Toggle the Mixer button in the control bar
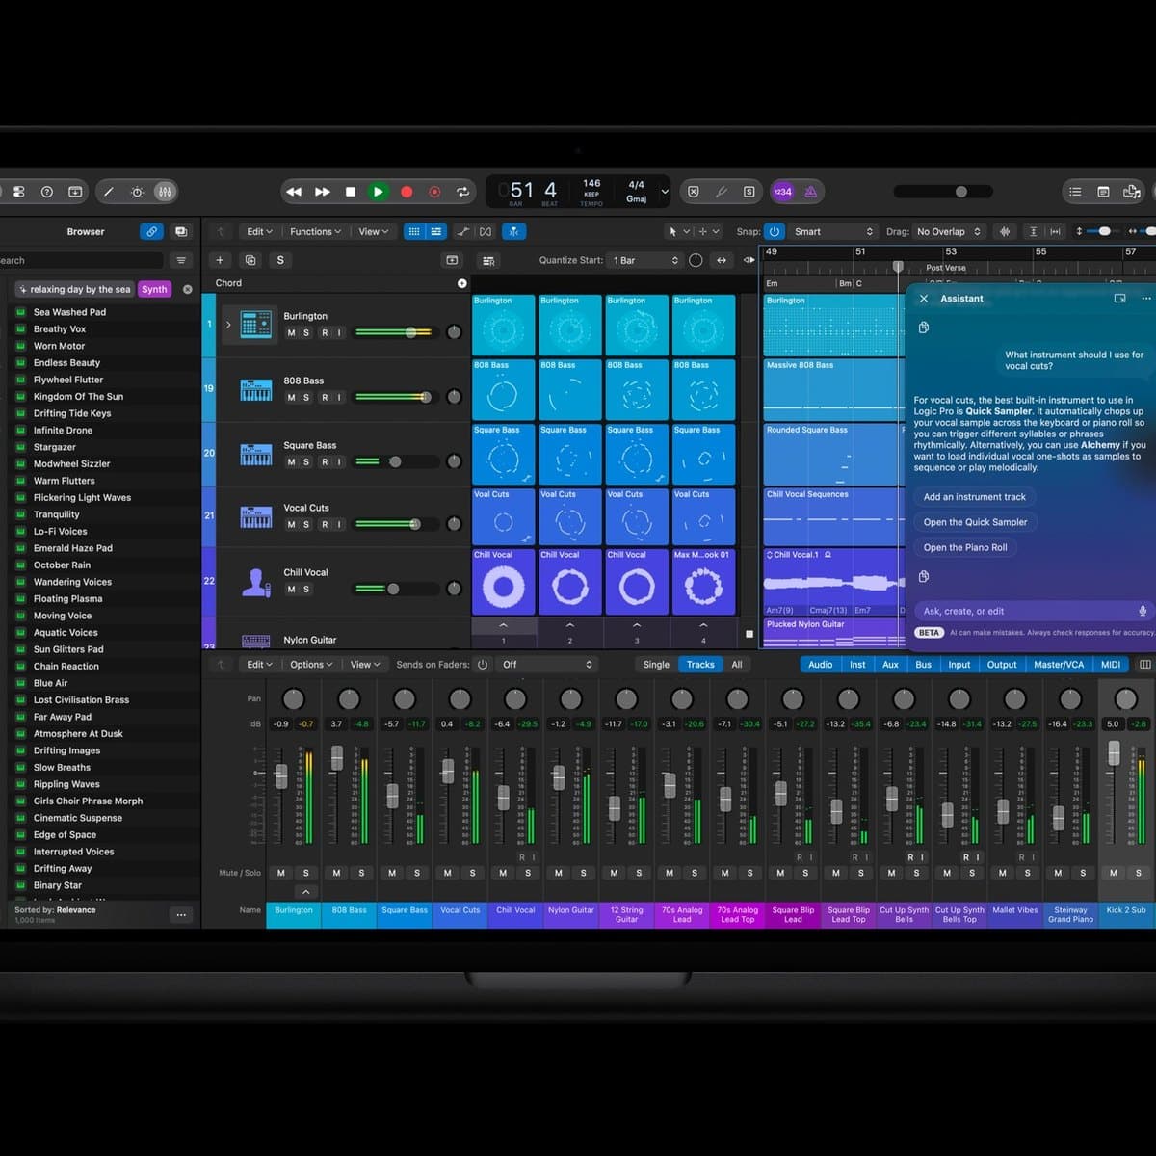Screen dimensions: 1156x1156 coord(165,192)
